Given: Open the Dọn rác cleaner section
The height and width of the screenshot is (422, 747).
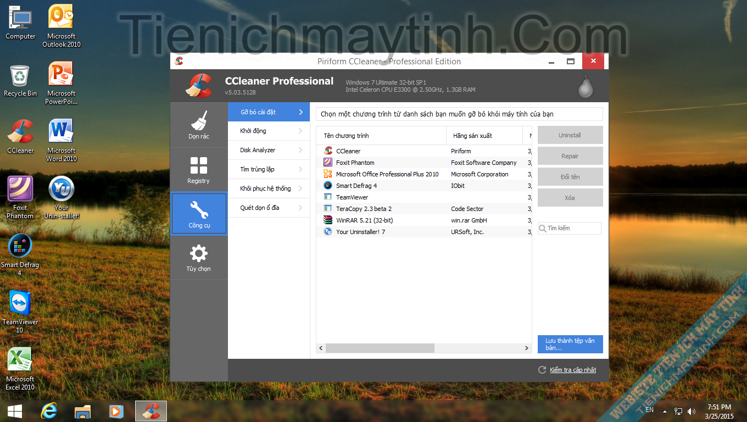Looking at the screenshot, I should (x=198, y=125).
